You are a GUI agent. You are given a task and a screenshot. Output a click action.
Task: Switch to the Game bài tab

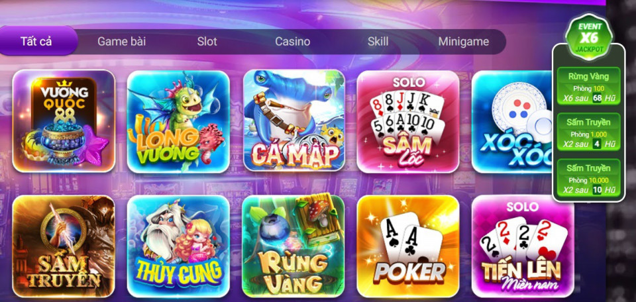[122, 41]
